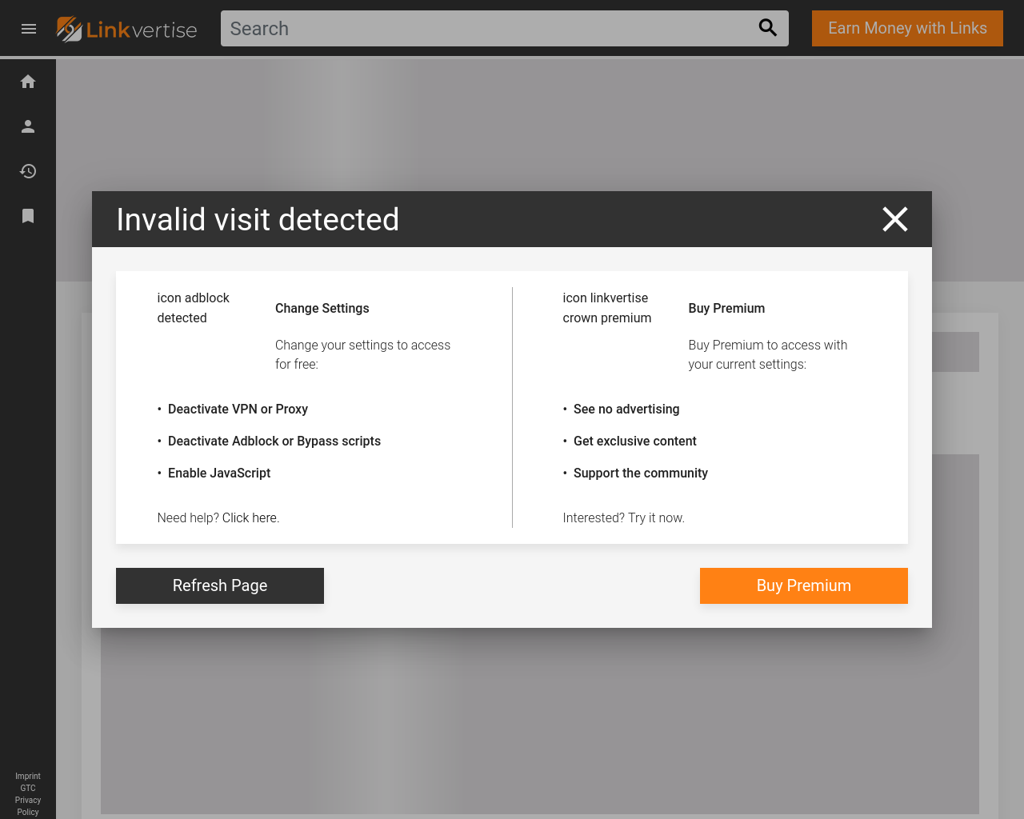Screen dimensions: 1024x819
Task: Open the hamburger menu
Action: (x=29, y=29)
